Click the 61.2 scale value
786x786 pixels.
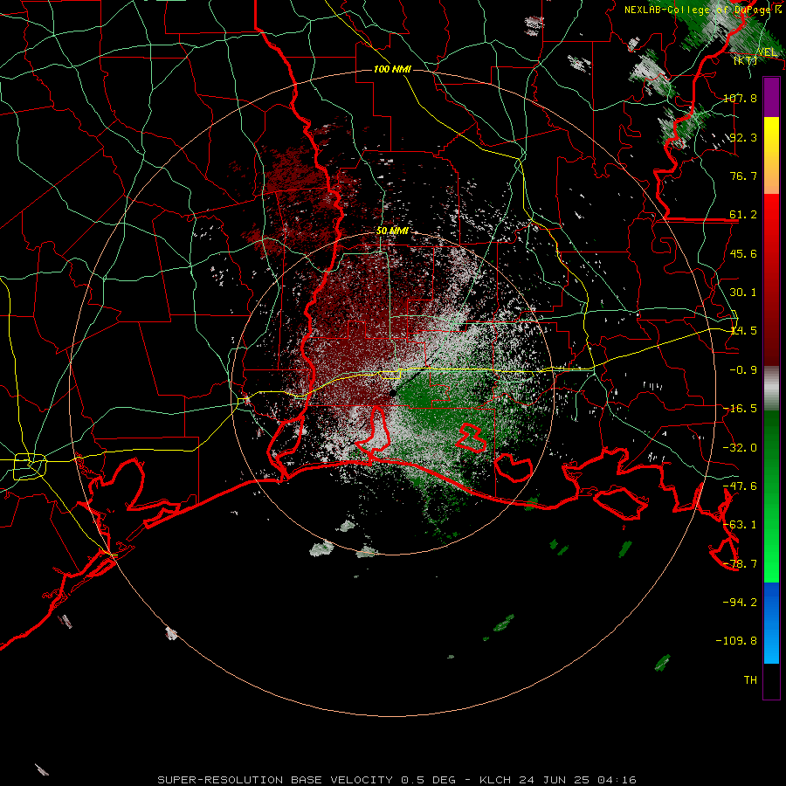click(x=743, y=215)
